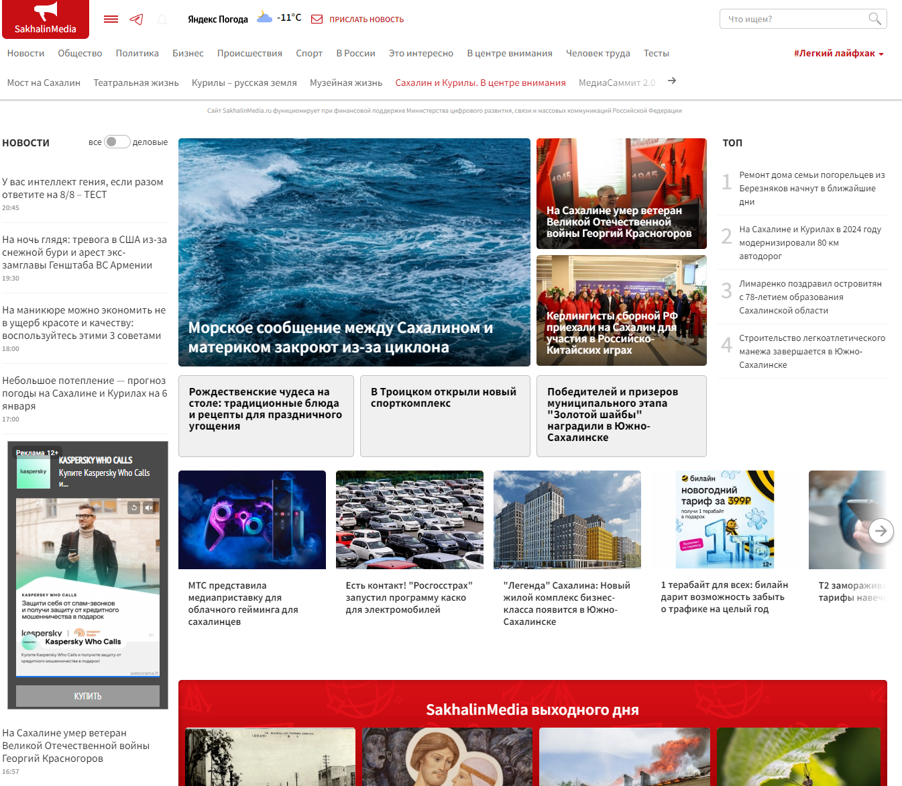Image resolution: width=902 pixels, height=786 pixels.
Task: Open the Происшествия section
Action: point(249,54)
